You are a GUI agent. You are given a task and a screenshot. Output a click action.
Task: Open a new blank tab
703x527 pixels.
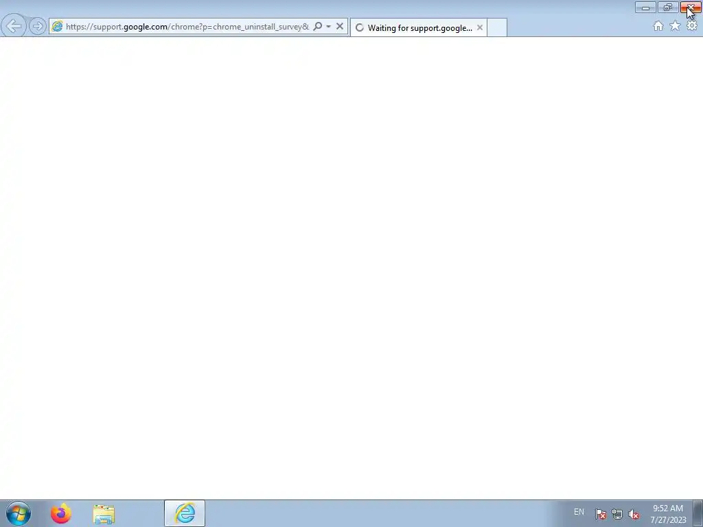pyautogui.click(x=497, y=27)
